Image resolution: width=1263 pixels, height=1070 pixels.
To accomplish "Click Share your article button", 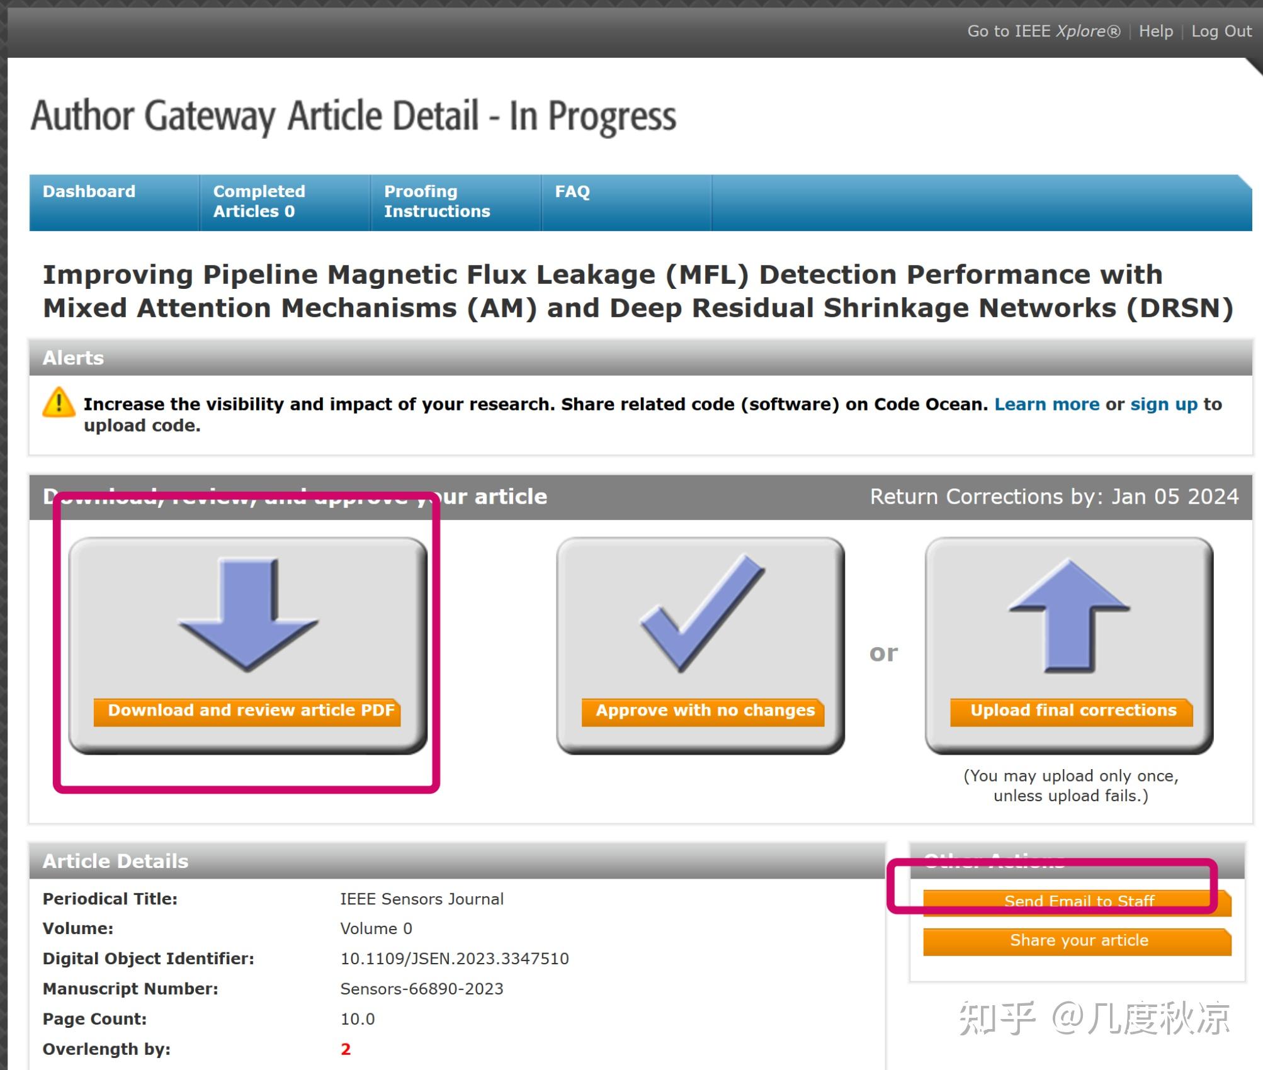I will coord(1078,940).
